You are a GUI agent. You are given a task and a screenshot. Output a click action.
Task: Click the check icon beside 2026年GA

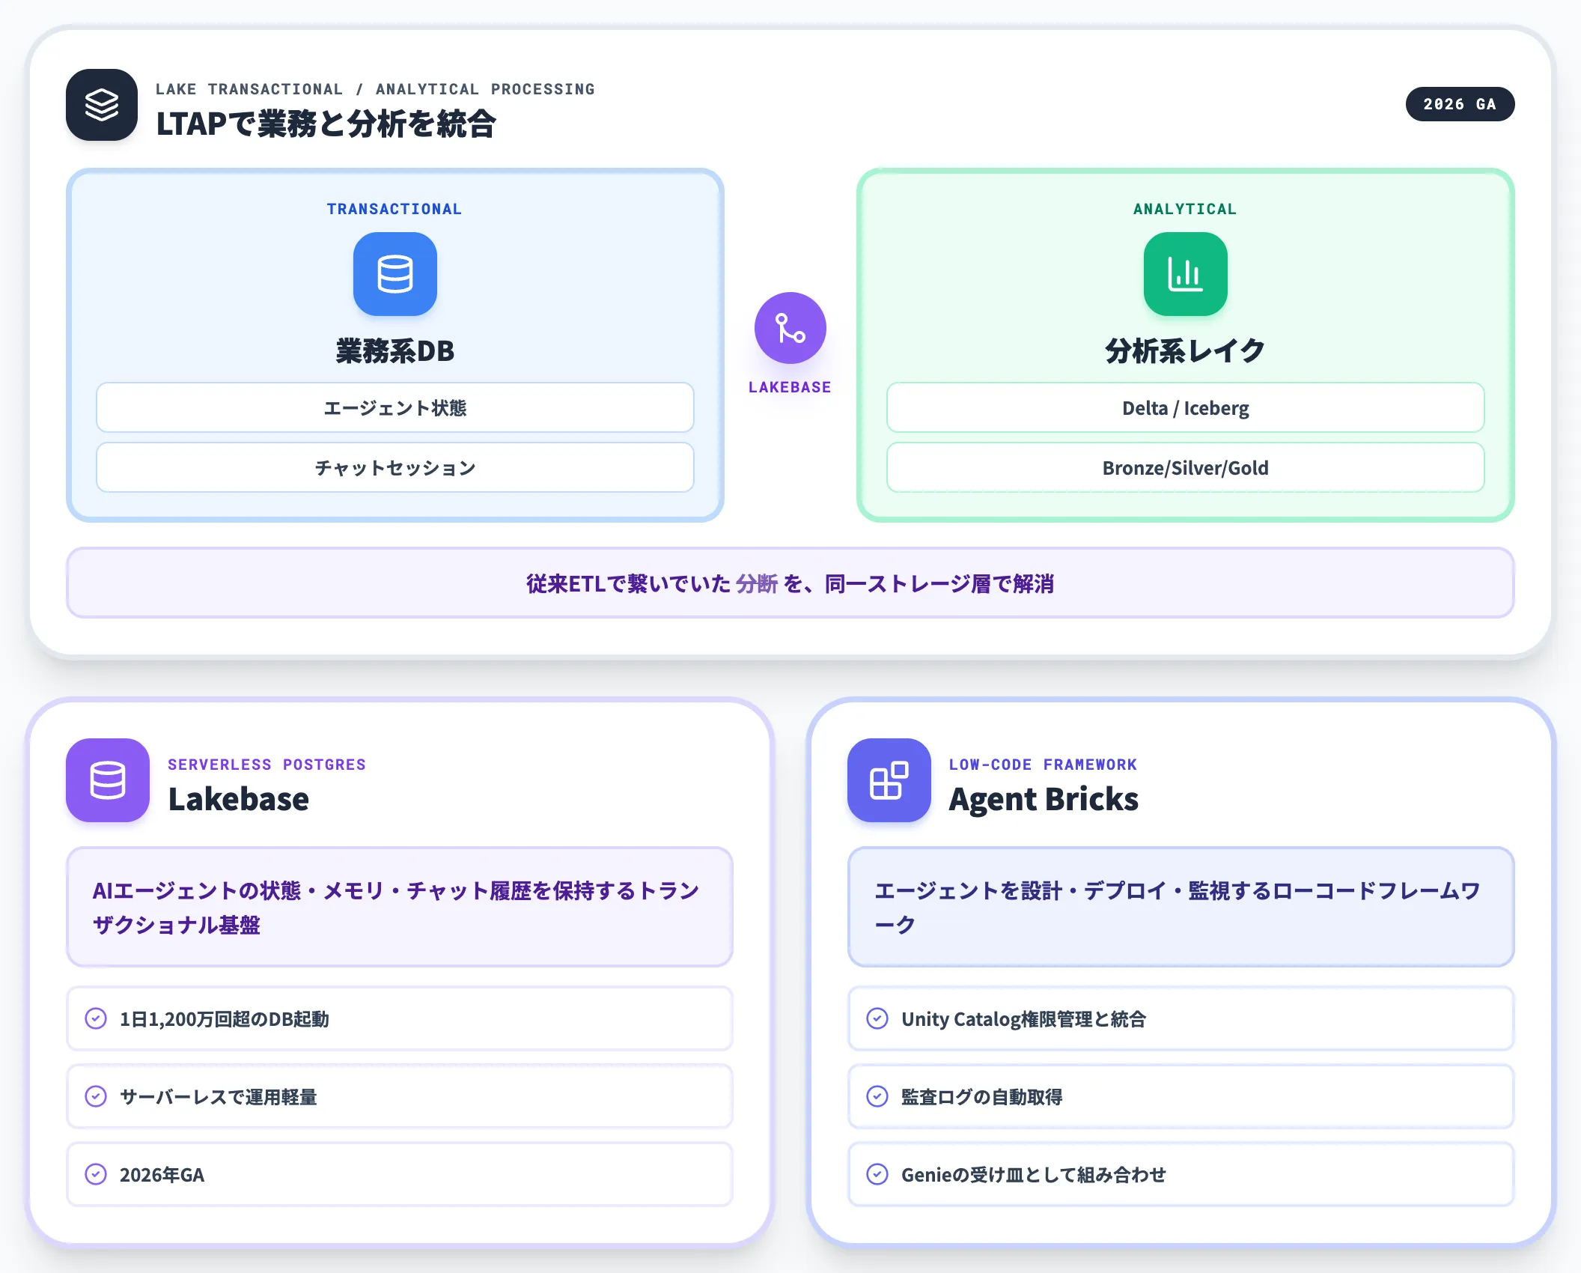point(96,1174)
